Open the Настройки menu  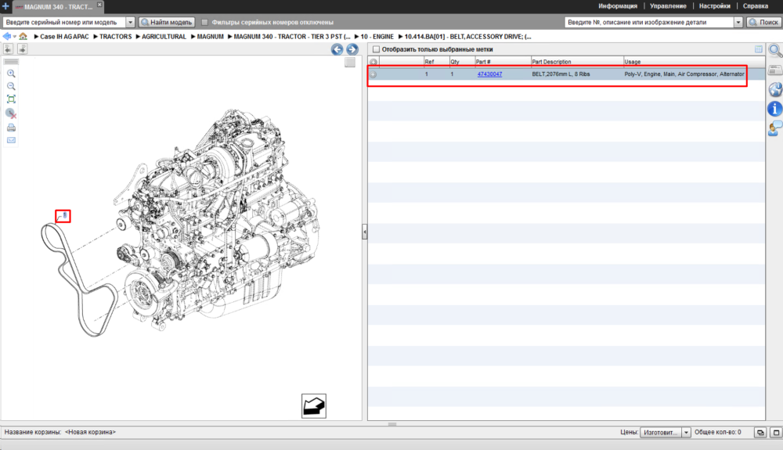click(x=715, y=6)
